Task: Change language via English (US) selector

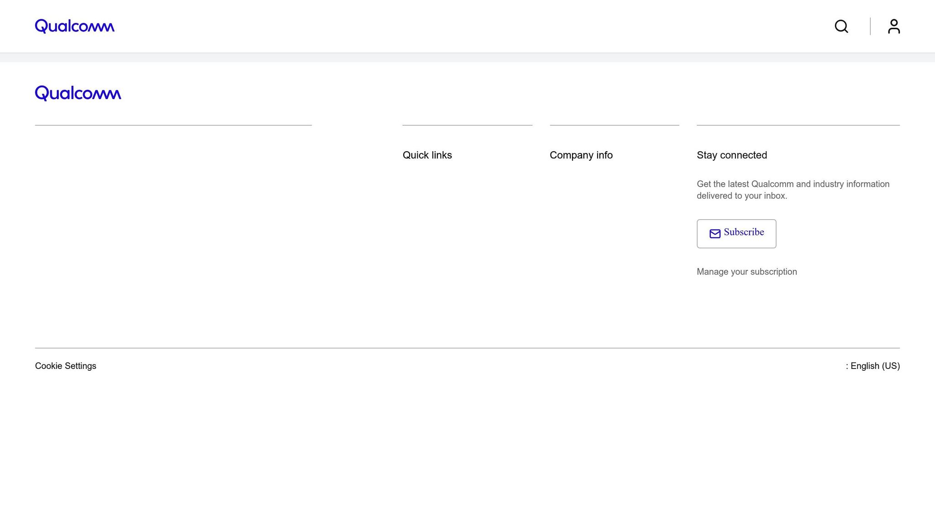Action: (874, 366)
